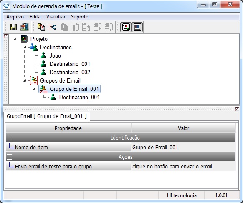Click the application icon in title bar
The height and width of the screenshot is (203, 243).
(7, 6)
